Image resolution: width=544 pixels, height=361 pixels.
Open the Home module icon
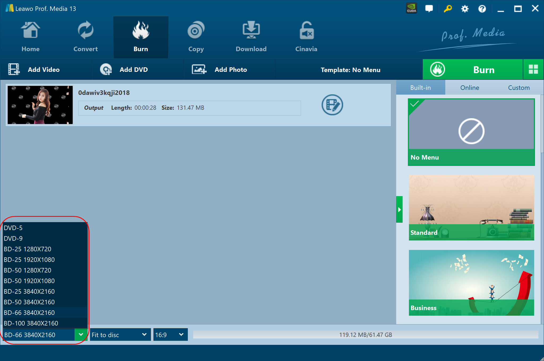click(x=31, y=37)
